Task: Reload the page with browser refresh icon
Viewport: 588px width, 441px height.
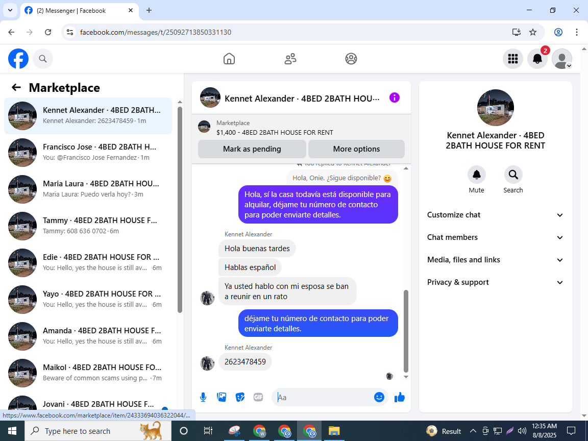Action: [48, 32]
